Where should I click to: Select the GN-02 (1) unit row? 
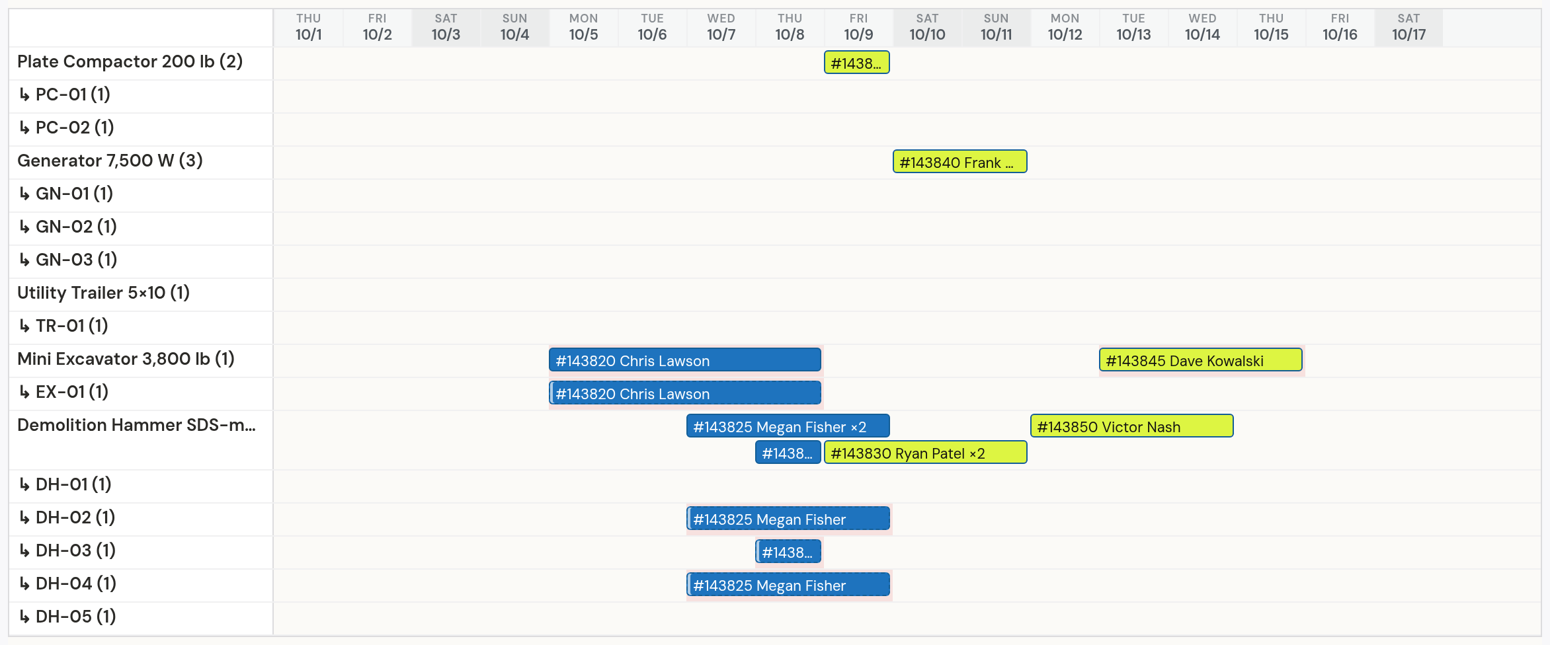[x=141, y=228]
